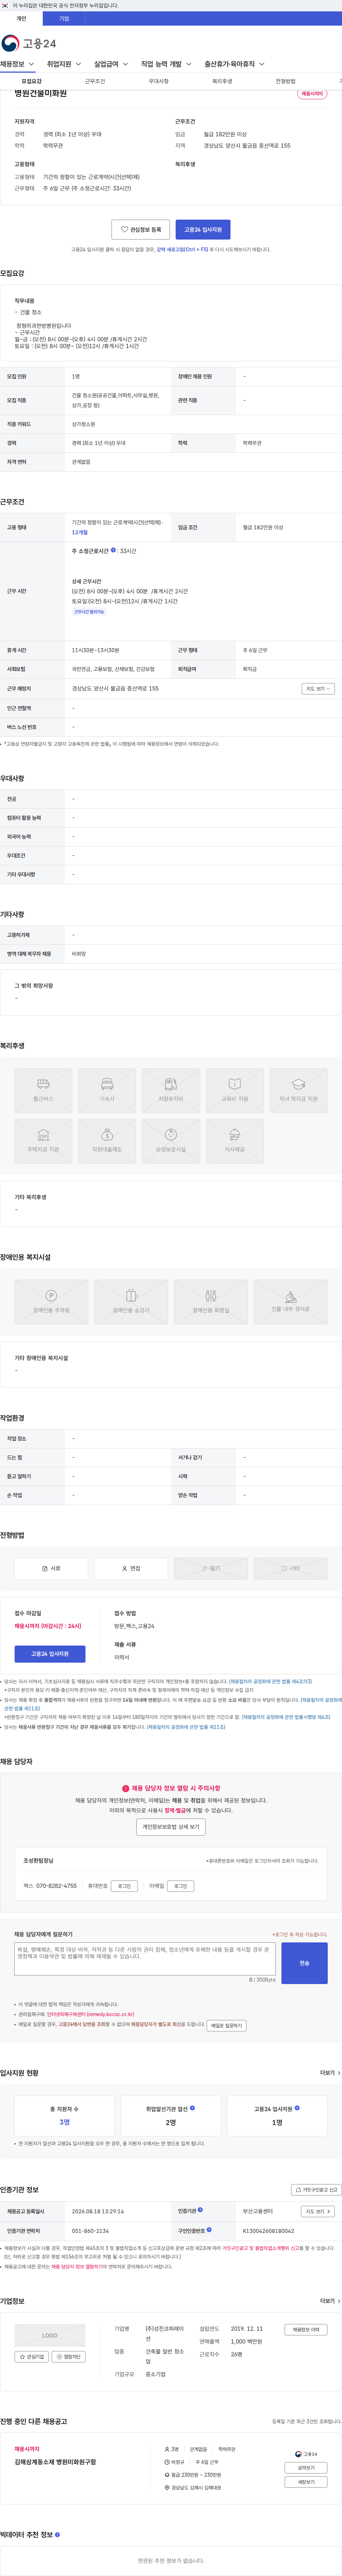Click the 주 소정근로시간 info icon
Viewport: 342px width, 2576px height.
(x=113, y=550)
